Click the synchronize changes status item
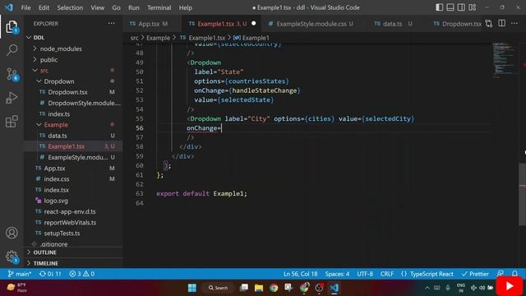Image resolution: width=526 pixels, height=296 pixels. pyautogui.click(x=50, y=274)
